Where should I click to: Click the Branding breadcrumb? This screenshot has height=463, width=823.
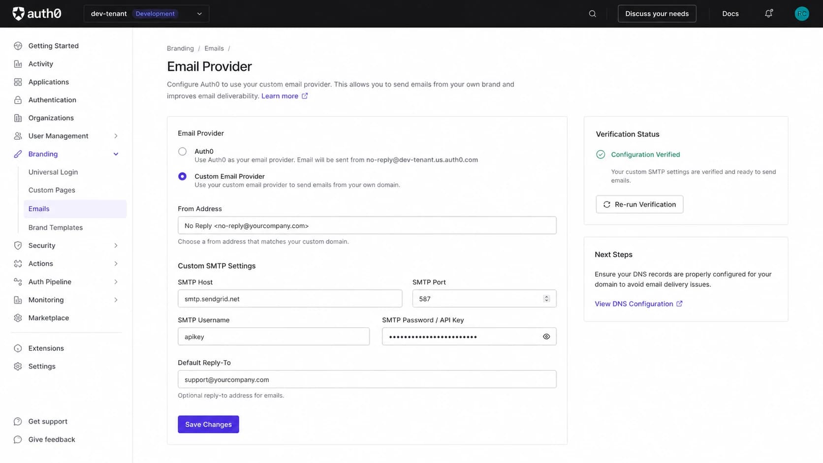tap(180, 48)
